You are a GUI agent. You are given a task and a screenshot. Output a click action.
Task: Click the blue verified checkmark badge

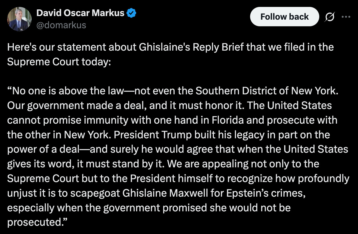click(x=131, y=13)
